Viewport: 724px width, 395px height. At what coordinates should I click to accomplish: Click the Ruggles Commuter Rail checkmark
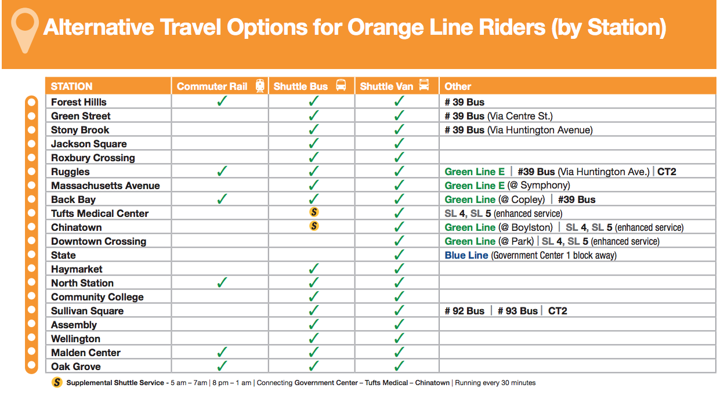221,171
